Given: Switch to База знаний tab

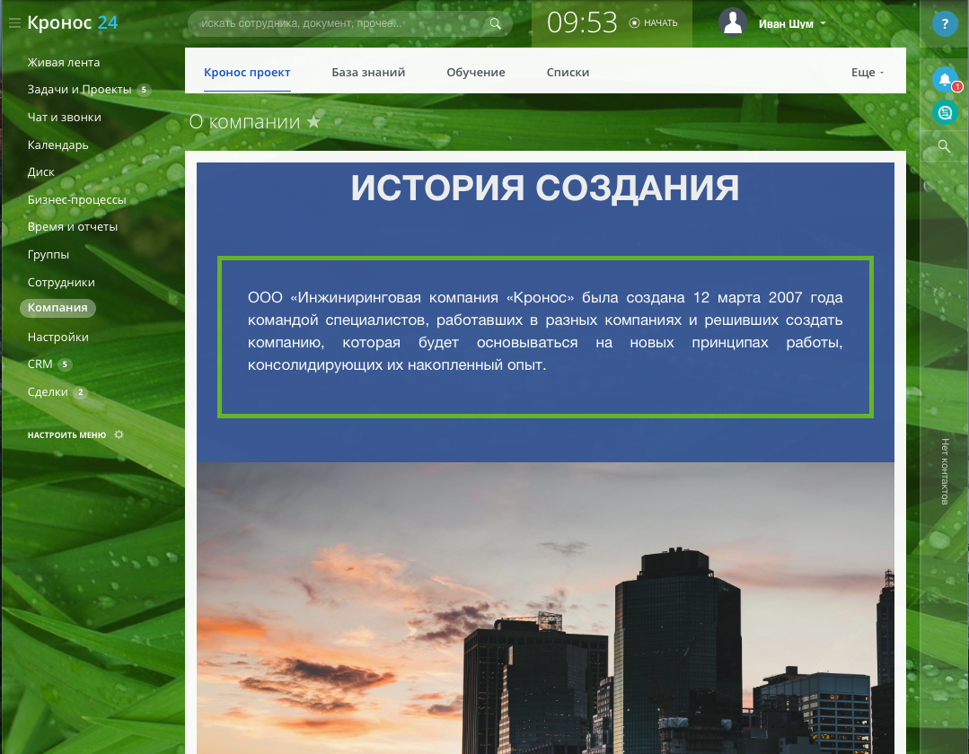Looking at the screenshot, I should [368, 72].
